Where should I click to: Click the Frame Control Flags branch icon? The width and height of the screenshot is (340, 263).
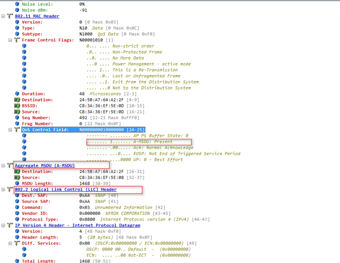click(17, 40)
